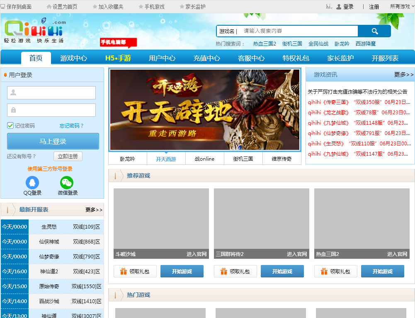Image resolution: width=415 pixels, height=318 pixels.
Task: Open the 用户中心 navigation tab
Action: 162,58
